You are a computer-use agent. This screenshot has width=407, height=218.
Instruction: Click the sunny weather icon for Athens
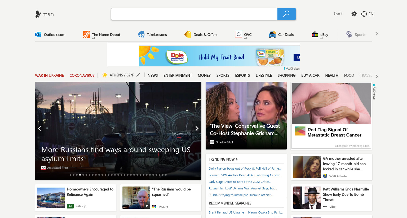105,75
